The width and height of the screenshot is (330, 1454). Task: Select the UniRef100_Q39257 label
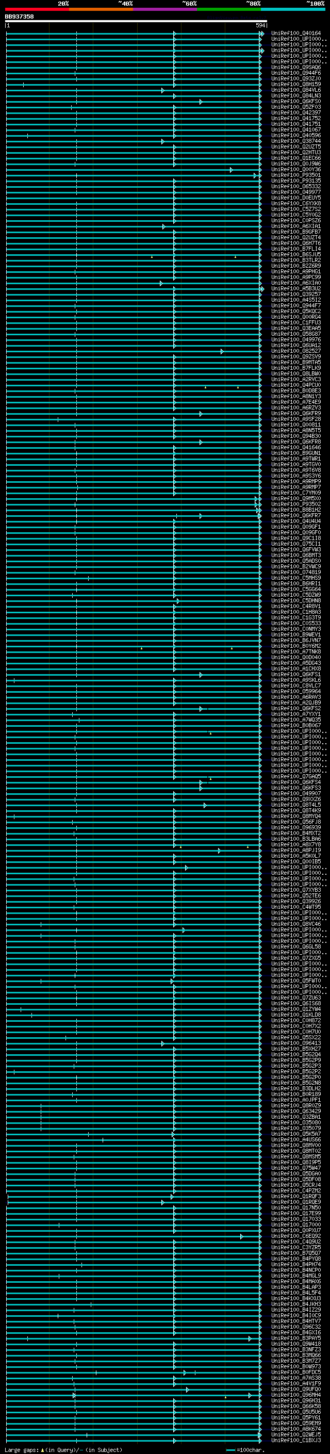tap(296, 294)
